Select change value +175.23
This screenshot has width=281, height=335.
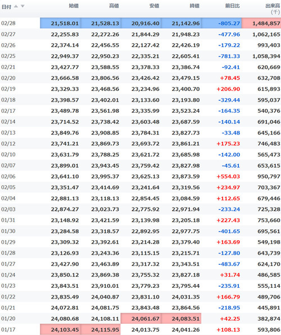(228, 144)
